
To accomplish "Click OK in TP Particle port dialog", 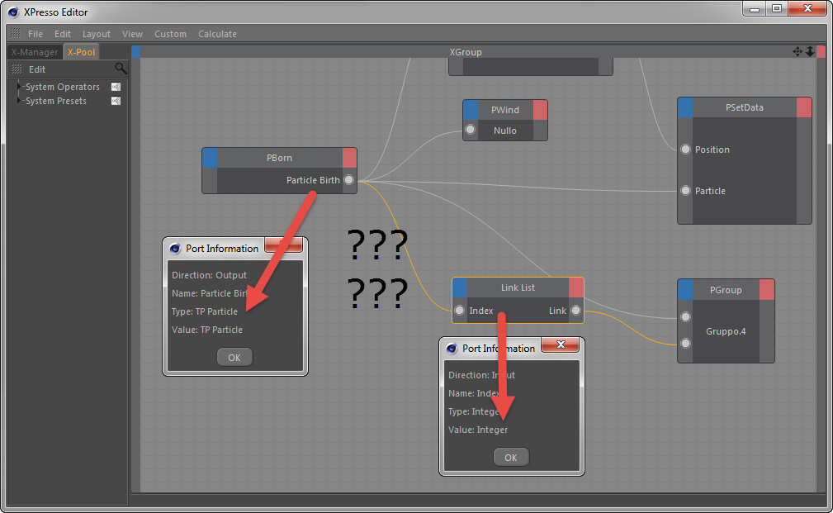I will click(x=234, y=357).
